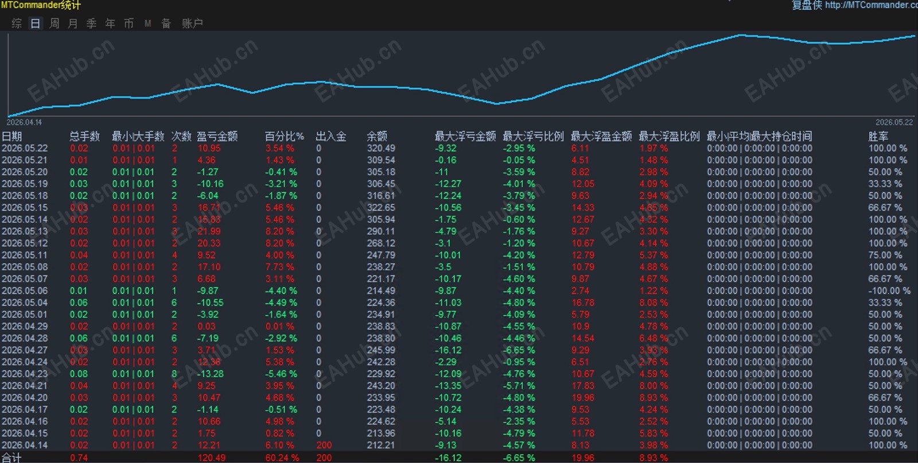Click total percentage 60.24 %
Viewport: 918px width, 463px height.
(282, 458)
